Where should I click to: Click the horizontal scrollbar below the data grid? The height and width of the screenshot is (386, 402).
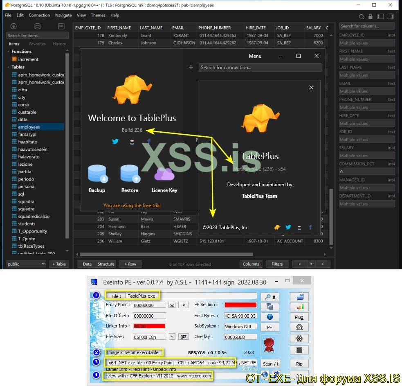[166, 254]
